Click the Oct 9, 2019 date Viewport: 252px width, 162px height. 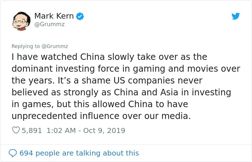pyautogui.click(x=104, y=130)
